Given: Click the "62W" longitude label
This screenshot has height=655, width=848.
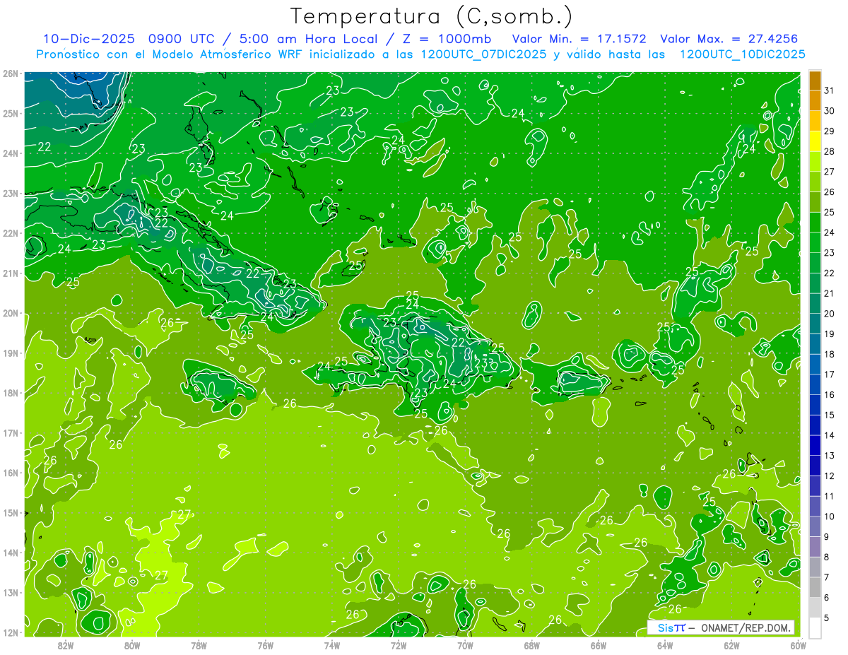Looking at the screenshot, I should pos(731,645).
